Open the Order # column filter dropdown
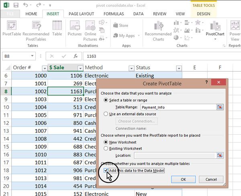Image resolution: width=241 pixels, height=196 pixels. point(45,68)
